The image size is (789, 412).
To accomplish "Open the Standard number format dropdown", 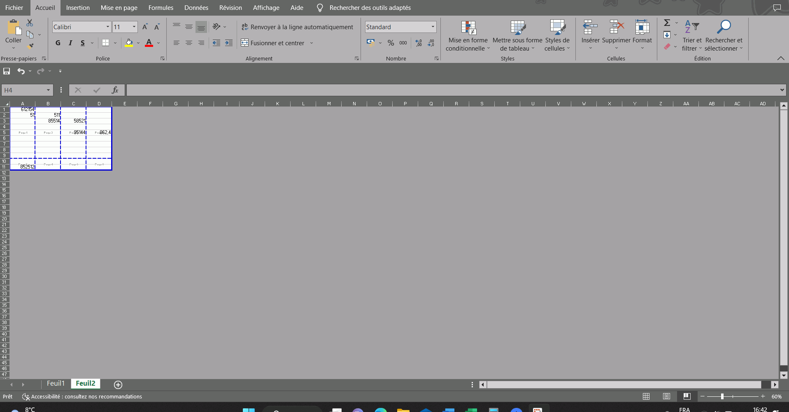I will click(433, 27).
